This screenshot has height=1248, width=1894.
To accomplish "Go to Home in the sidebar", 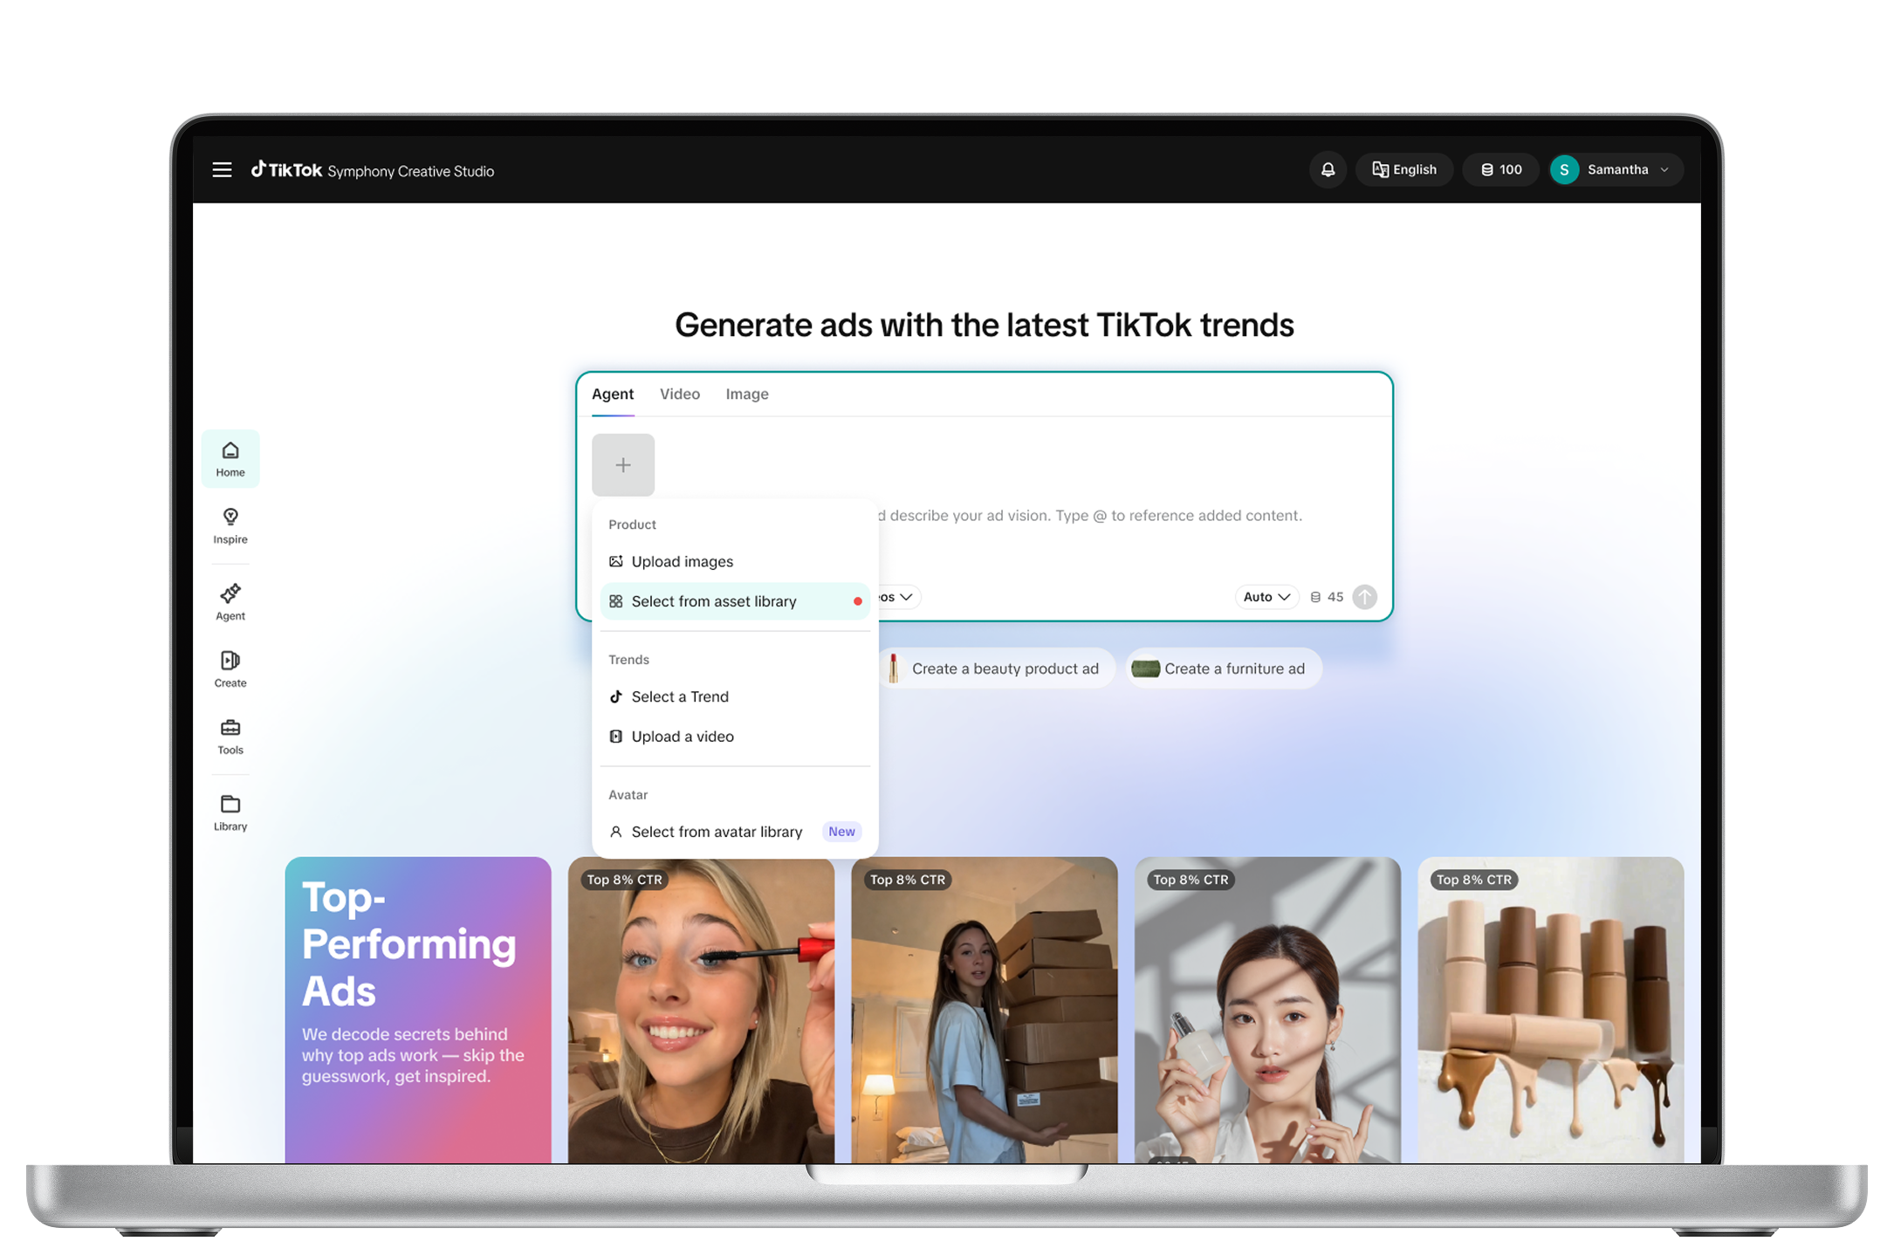I will coord(230,458).
